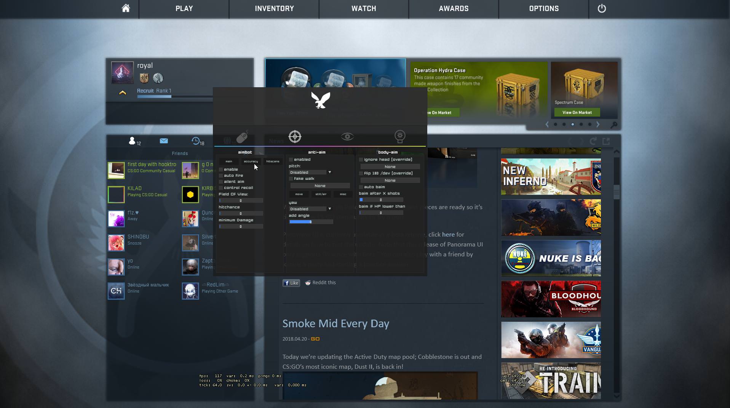This screenshot has height=408, width=730.
Task: Open the gear misc settings tab icon
Action: [x=399, y=136]
